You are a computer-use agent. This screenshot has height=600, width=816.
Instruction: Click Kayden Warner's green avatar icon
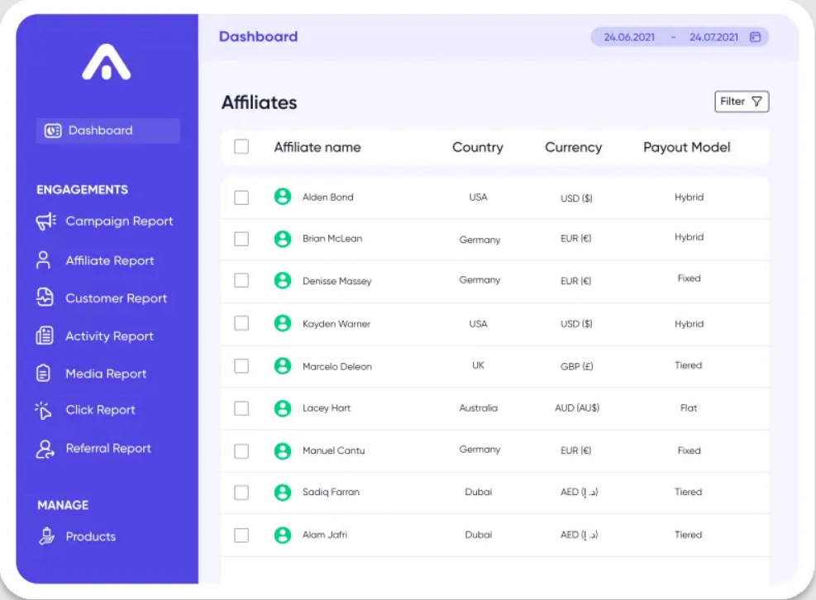[x=283, y=323]
